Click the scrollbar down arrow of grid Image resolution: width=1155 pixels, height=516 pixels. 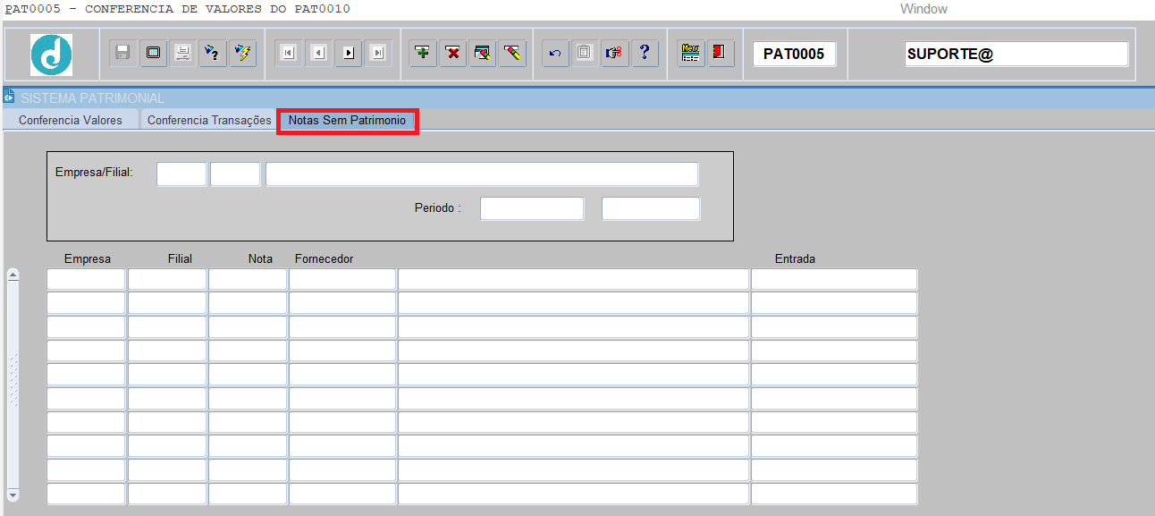pyautogui.click(x=13, y=495)
